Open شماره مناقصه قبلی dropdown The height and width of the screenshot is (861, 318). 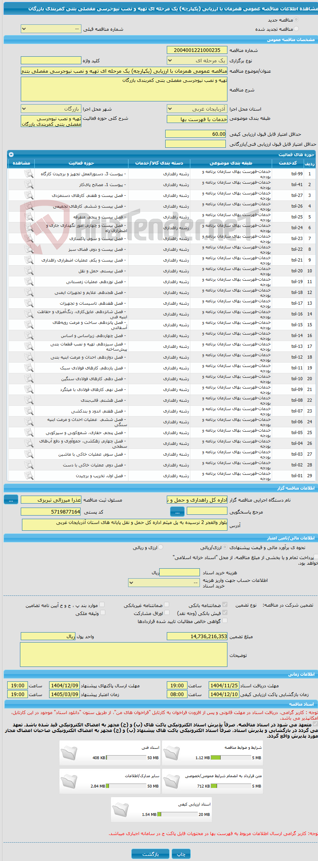coord(51,29)
